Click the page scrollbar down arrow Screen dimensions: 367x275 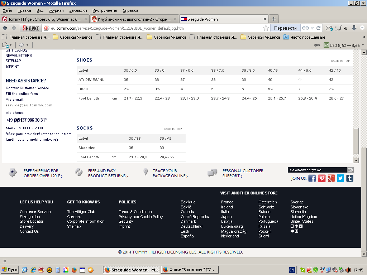coord(356,160)
